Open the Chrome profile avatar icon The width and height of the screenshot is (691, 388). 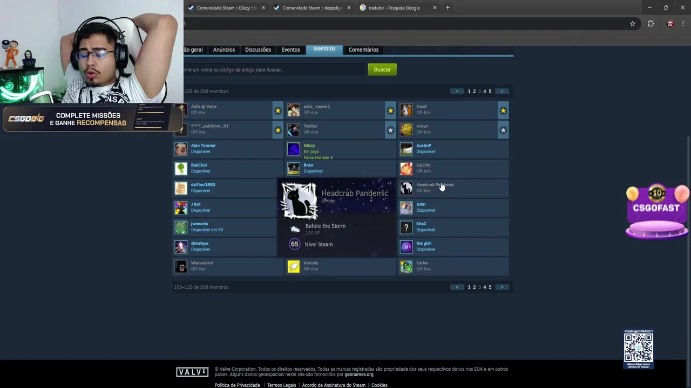tap(670, 24)
